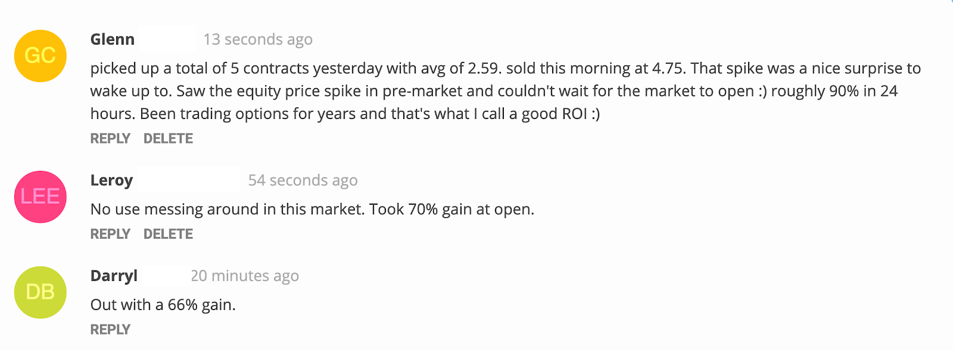Click the blanked surname area beside Glenn

(x=166, y=39)
